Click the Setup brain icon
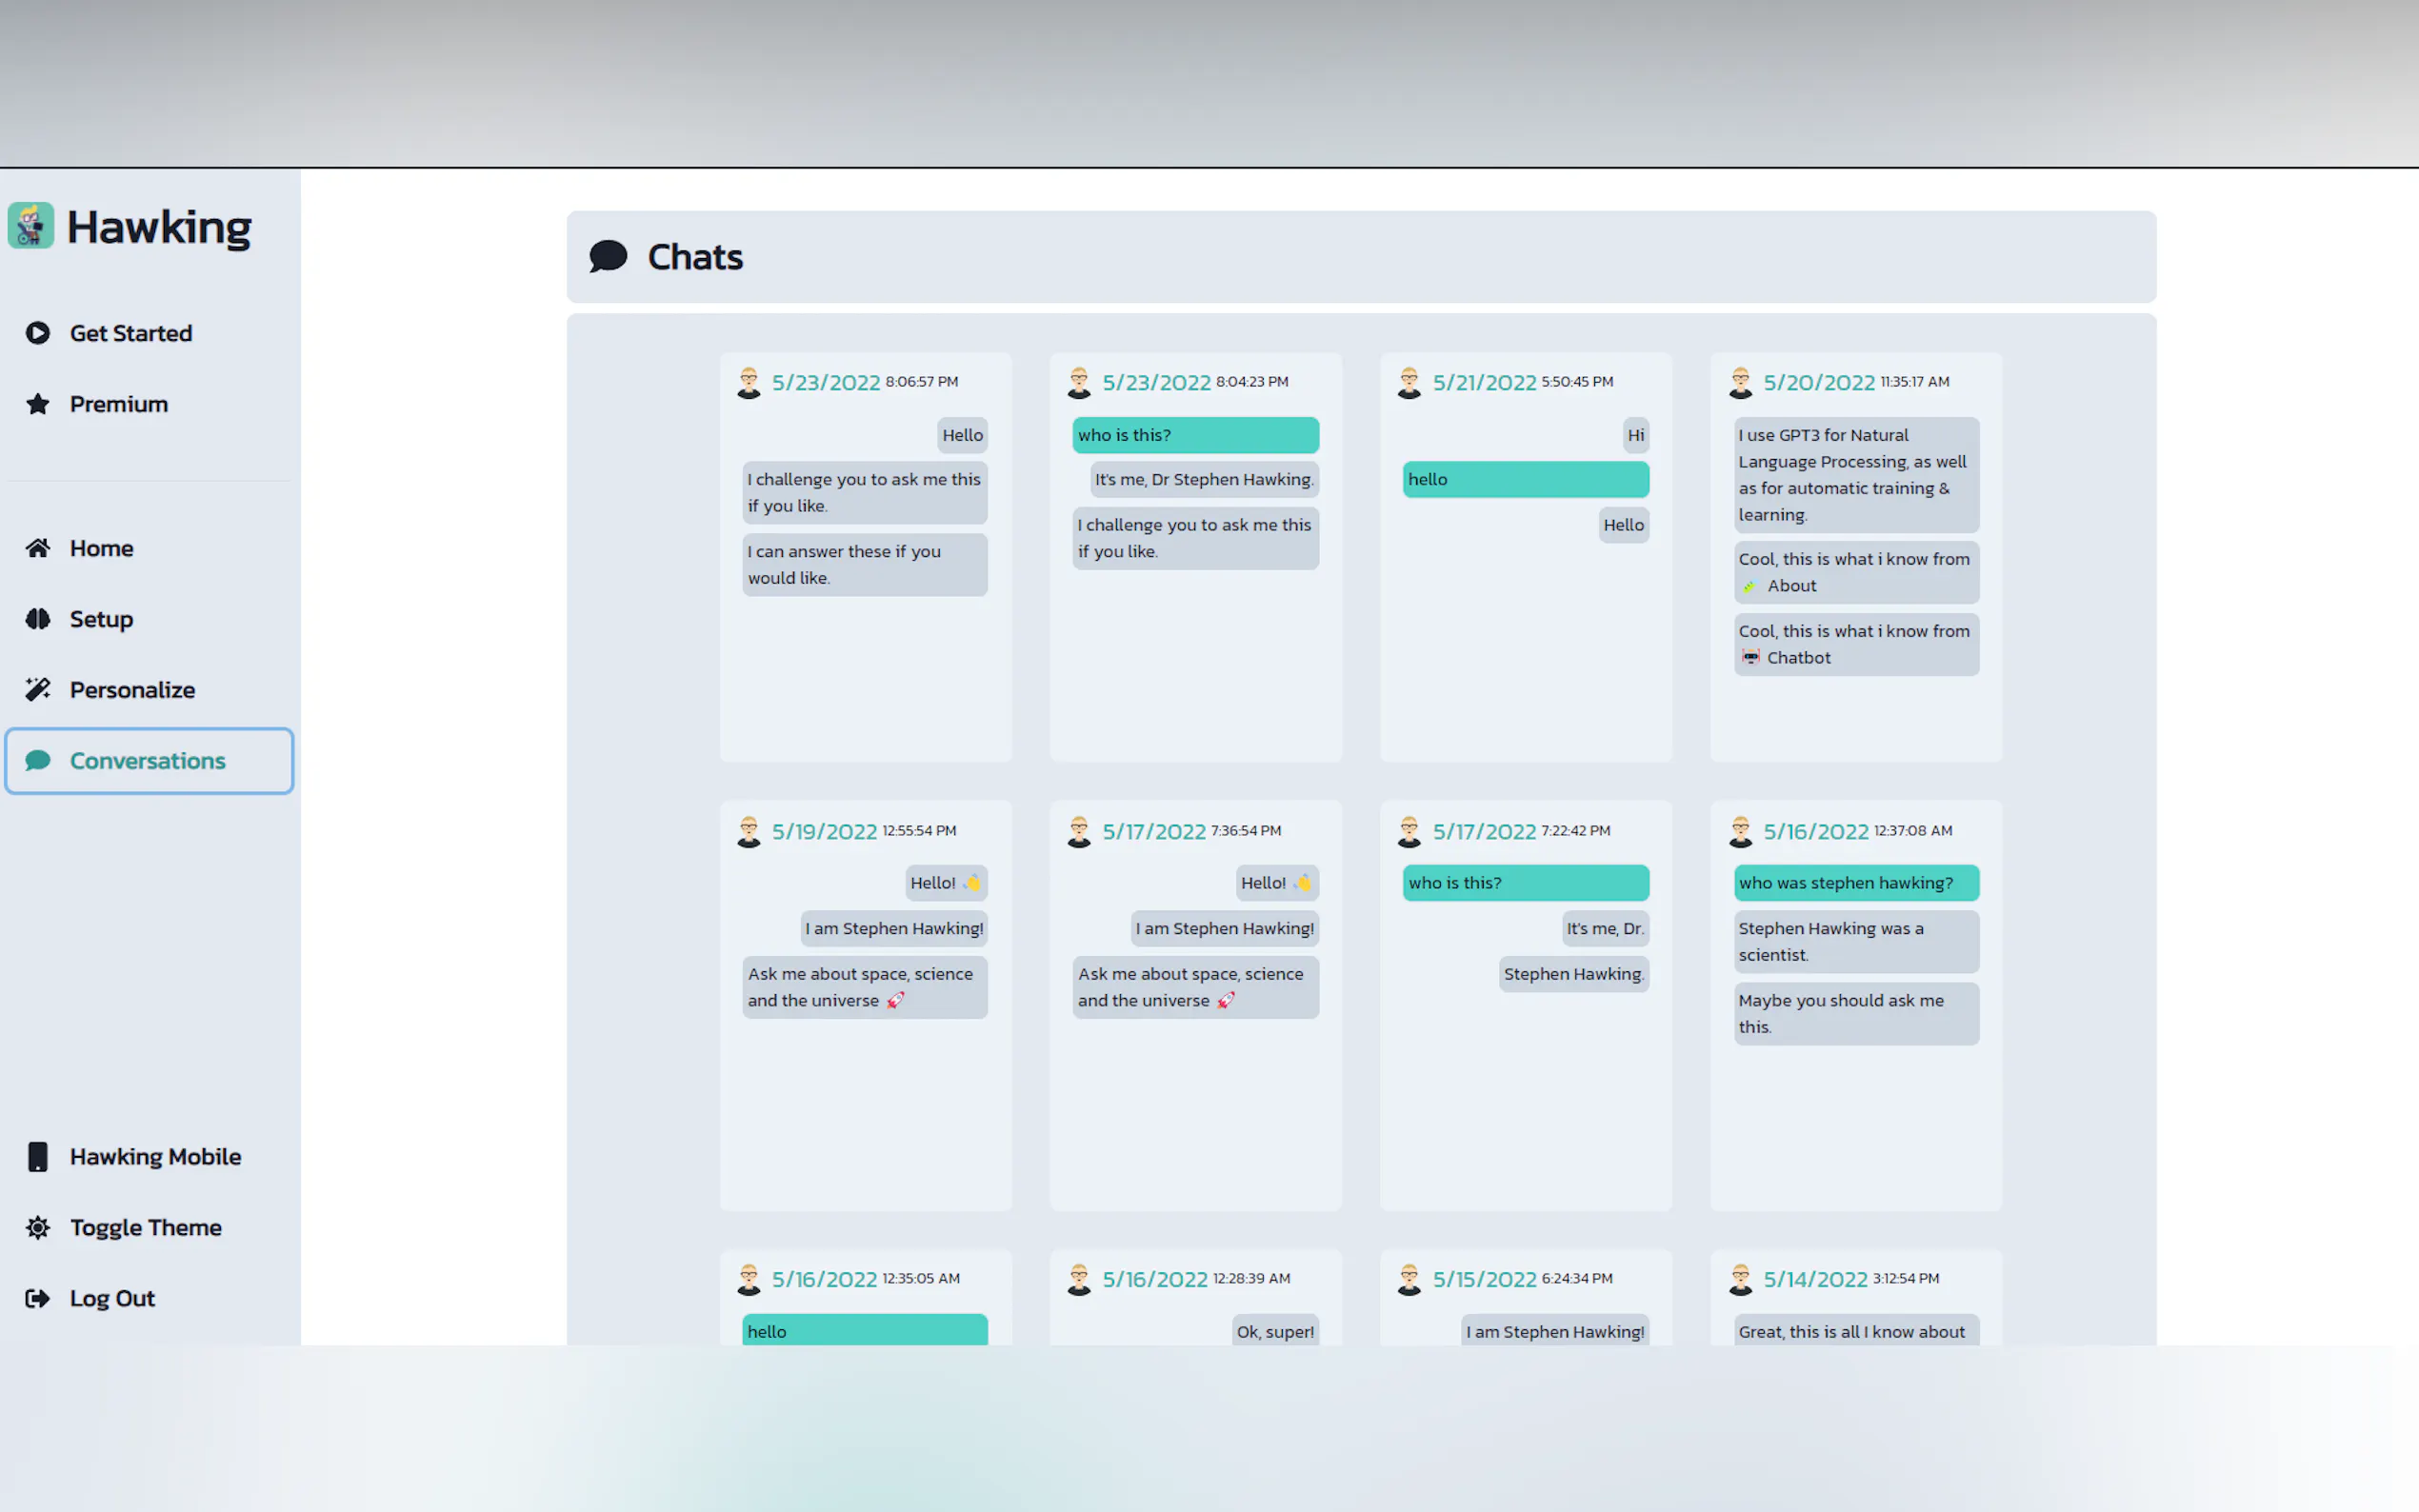The width and height of the screenshot is (2419, 1512). 38,619
